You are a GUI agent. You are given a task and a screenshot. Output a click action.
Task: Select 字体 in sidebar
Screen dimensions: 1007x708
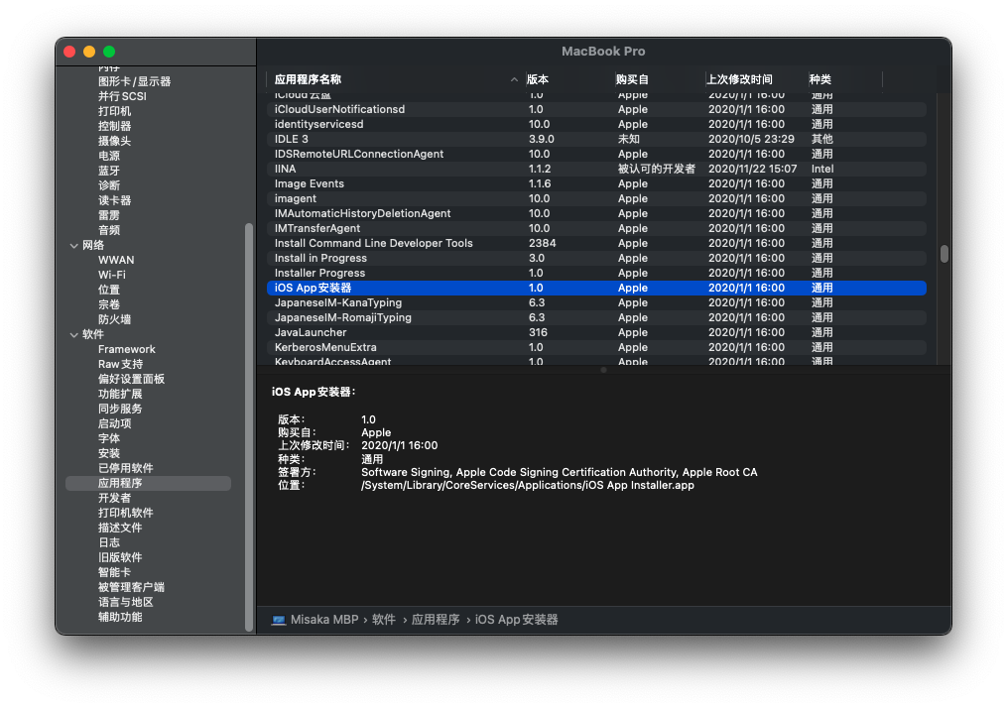pyautogui.click(x=108, y=438)
